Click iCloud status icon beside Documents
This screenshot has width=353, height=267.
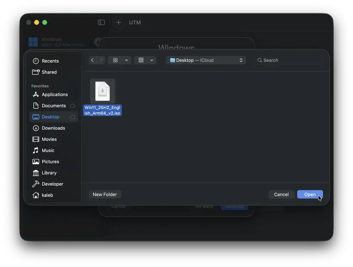click(73, 106)
